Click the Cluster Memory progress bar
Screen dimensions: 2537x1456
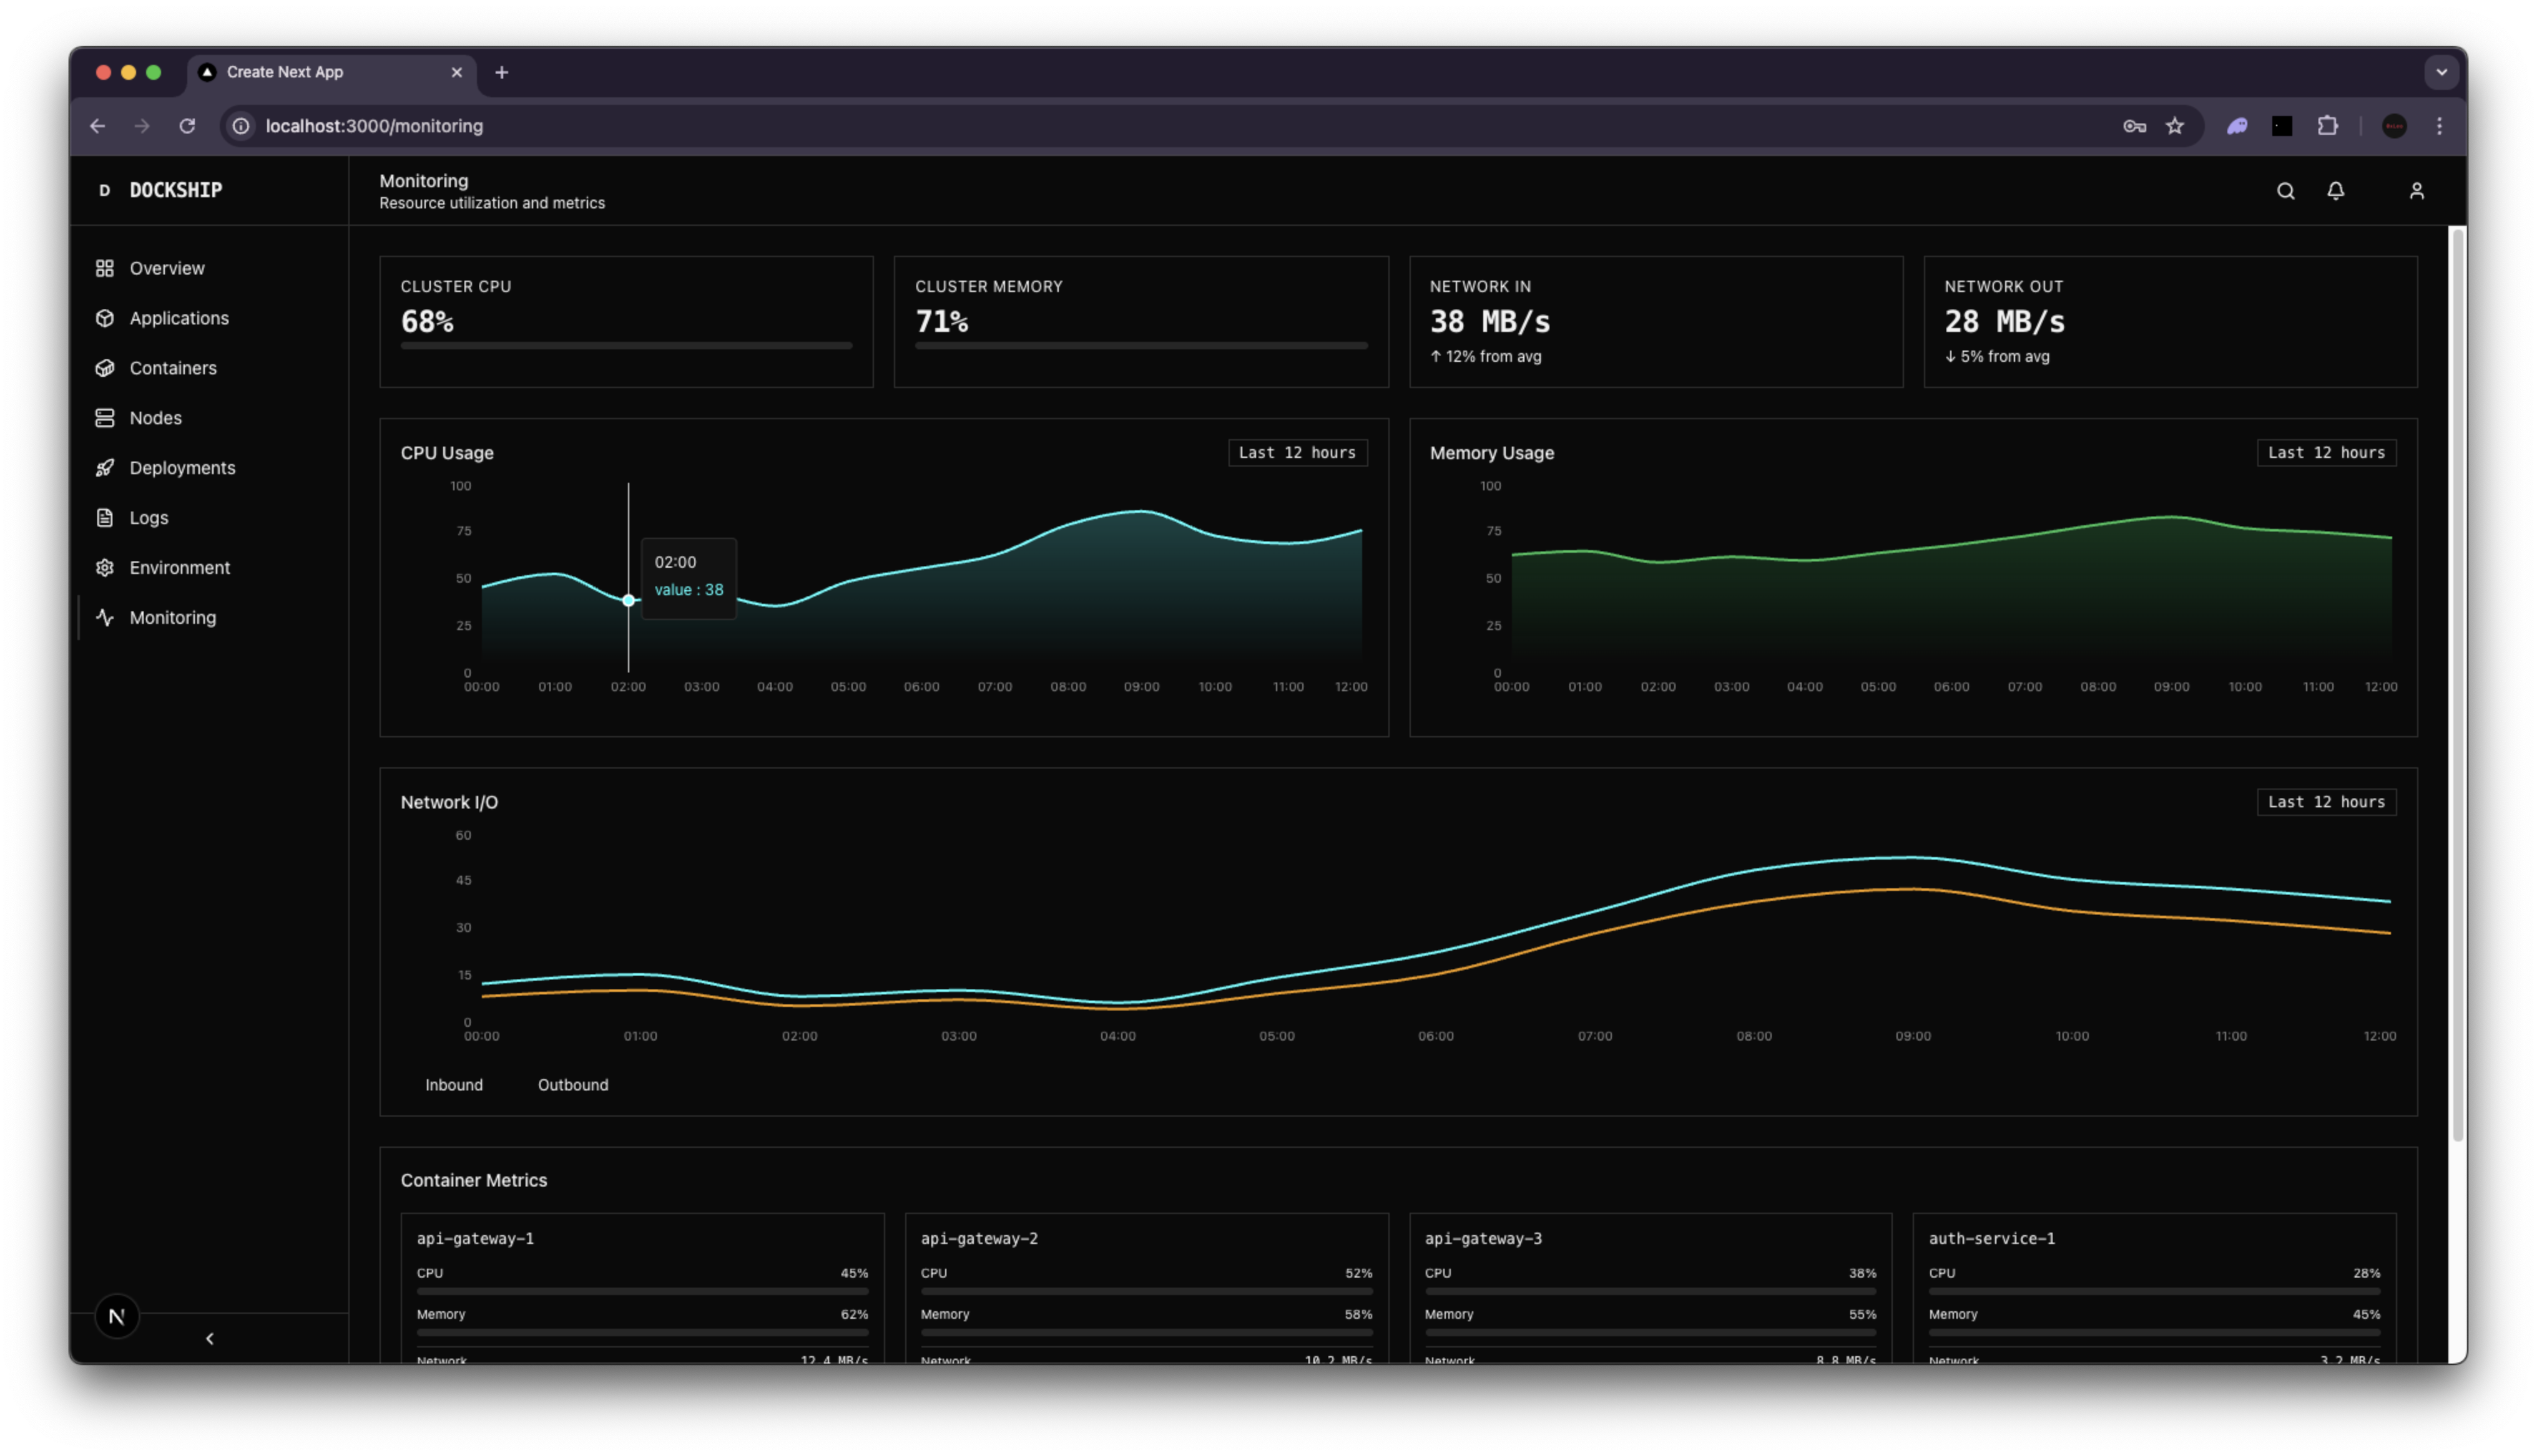coord(1141,346)
